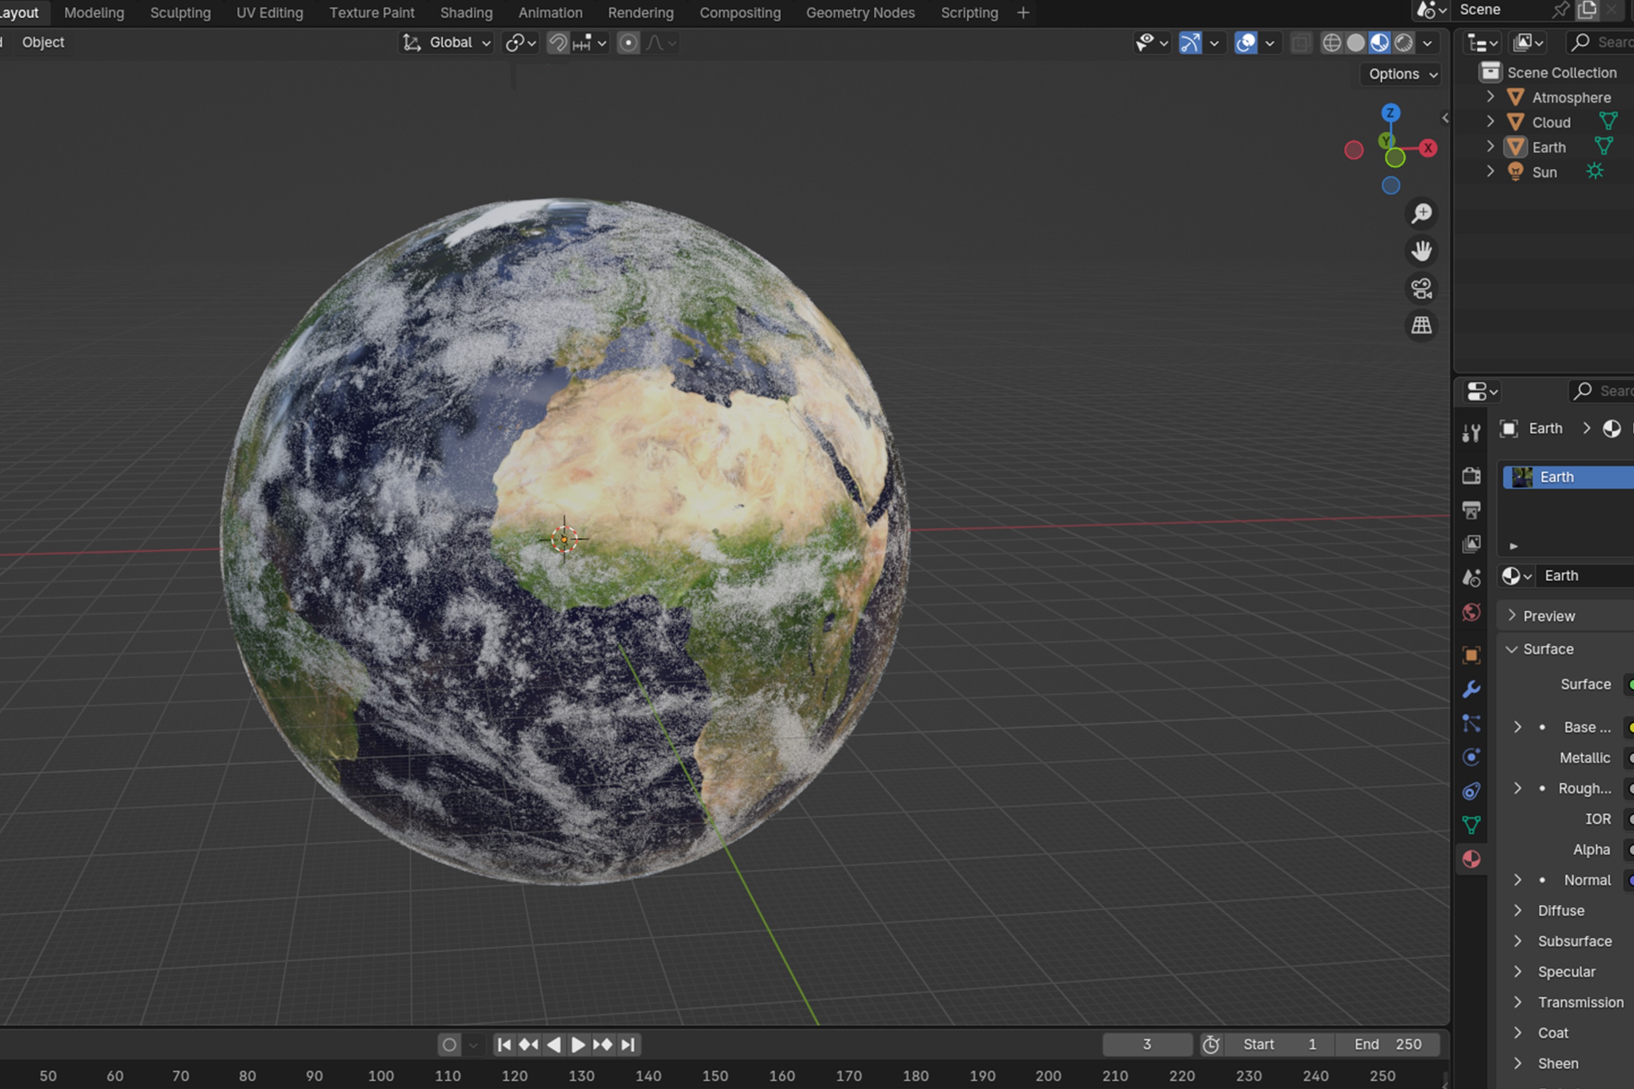This screenshot has height=1089, width=1634.
Task: Open the Tool properties tab
Action: (x=1471, y=433)
